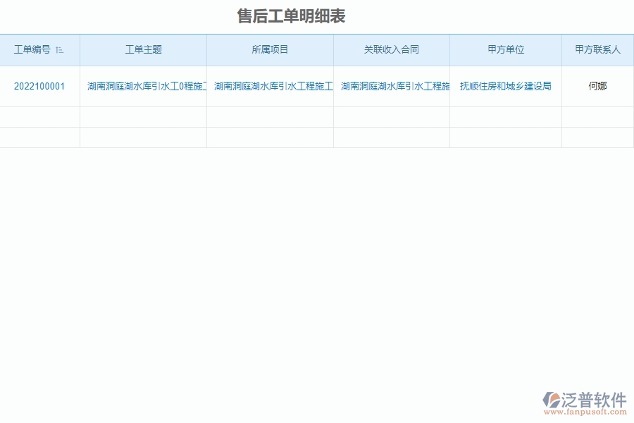The width and height of the screenshot is (634, 423).
Task: Select the 甲方联系人 column header
Action: click(598, 50)
